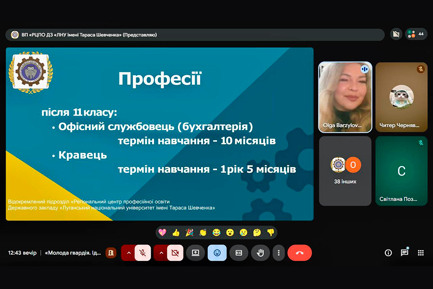
Task: Send the laughing face reaction
Action: coord(216,233)
